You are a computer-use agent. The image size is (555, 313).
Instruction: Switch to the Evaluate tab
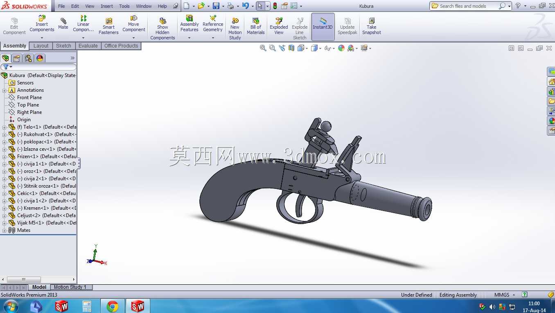tap(88, 46)
